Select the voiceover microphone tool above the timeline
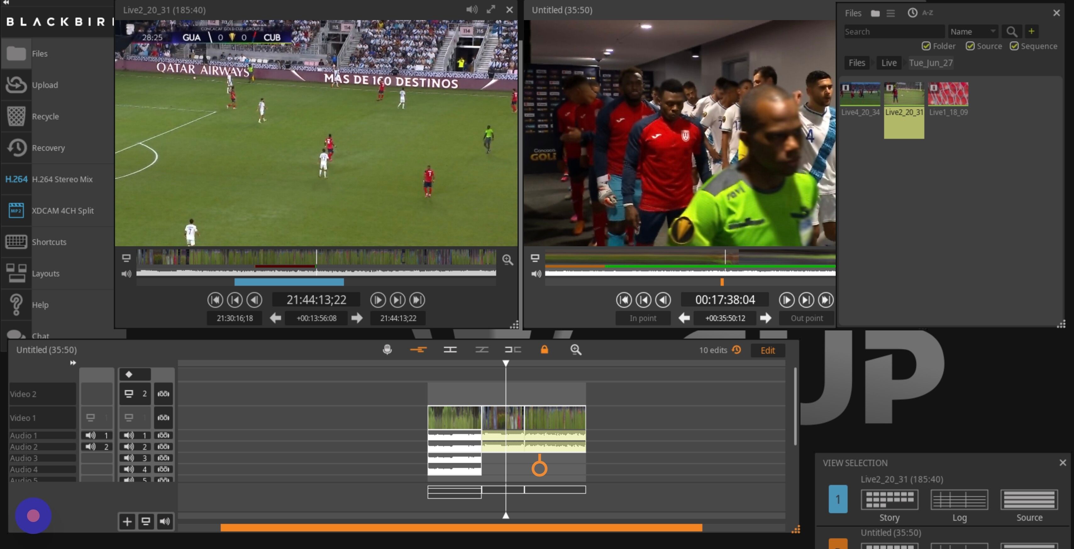 pos(387,350)
